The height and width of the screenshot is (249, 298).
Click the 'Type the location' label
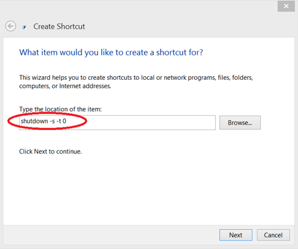point(61,109)
